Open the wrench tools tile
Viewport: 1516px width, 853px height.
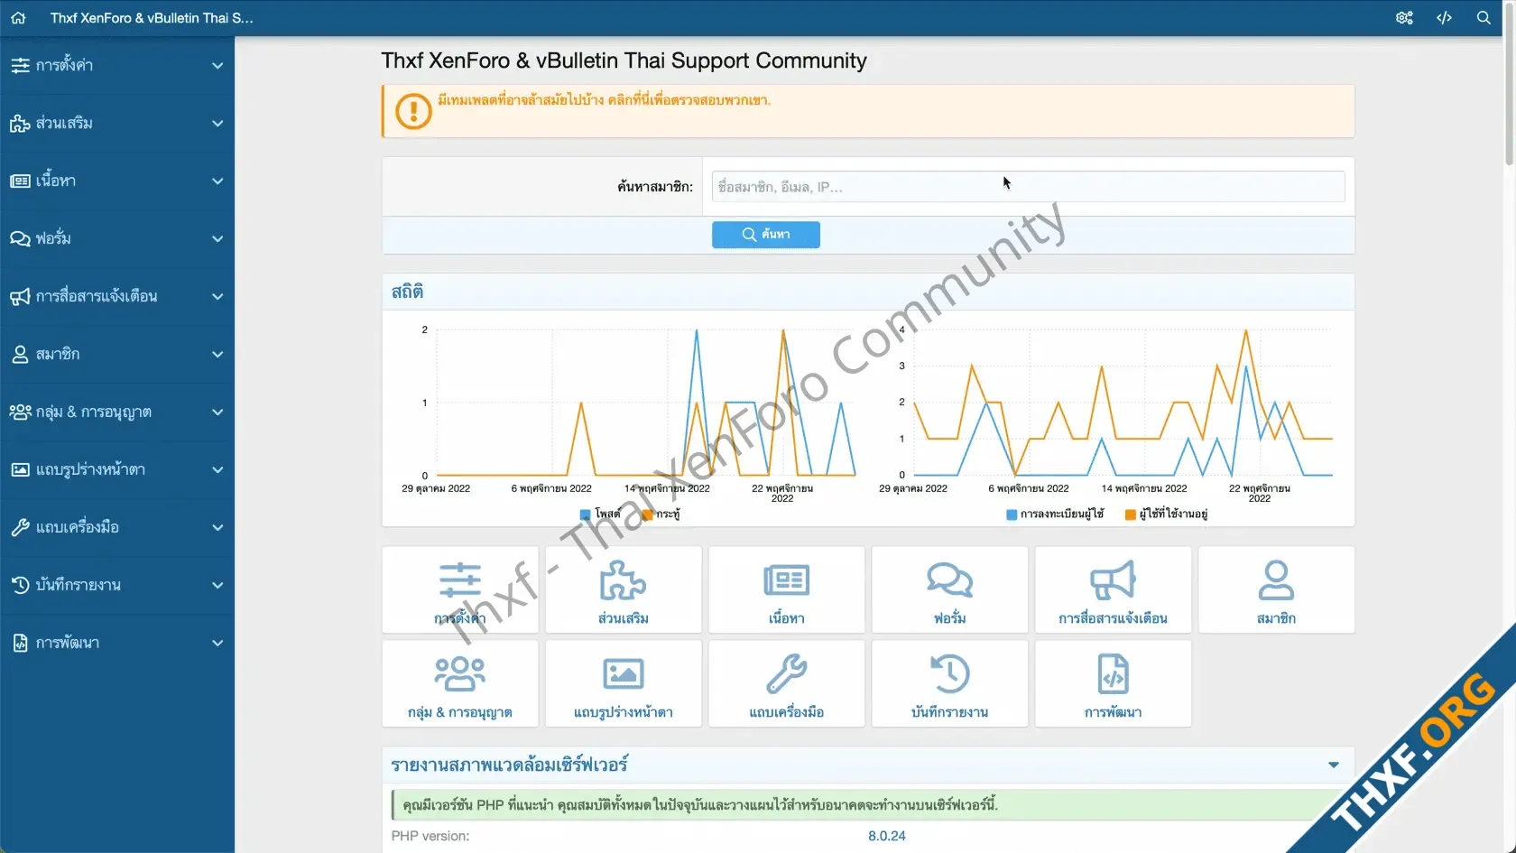click(x=786, y=684)
